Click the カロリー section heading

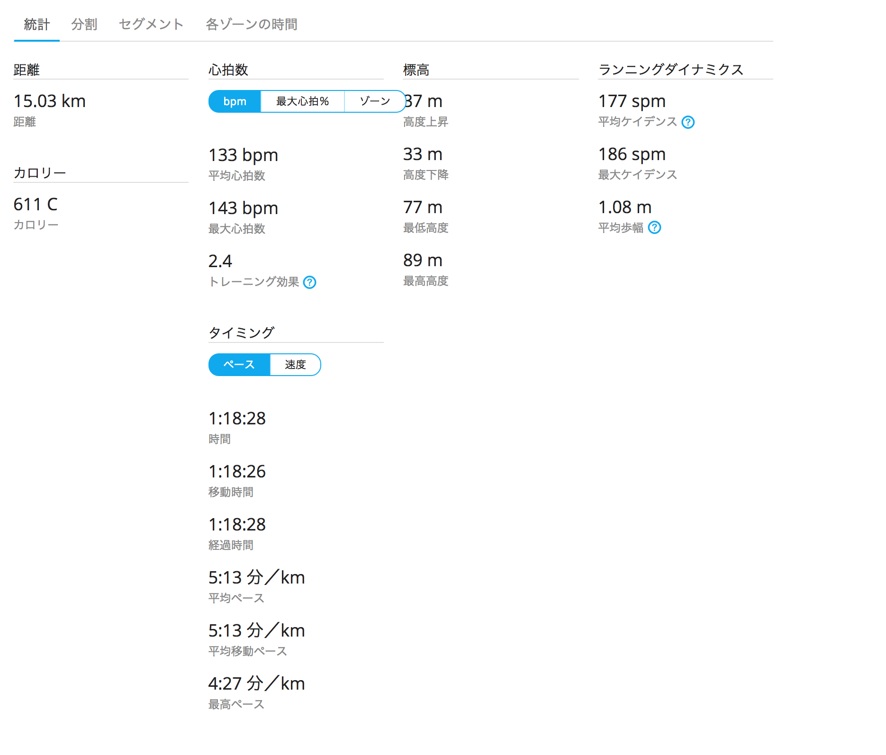tap(40, 173)
